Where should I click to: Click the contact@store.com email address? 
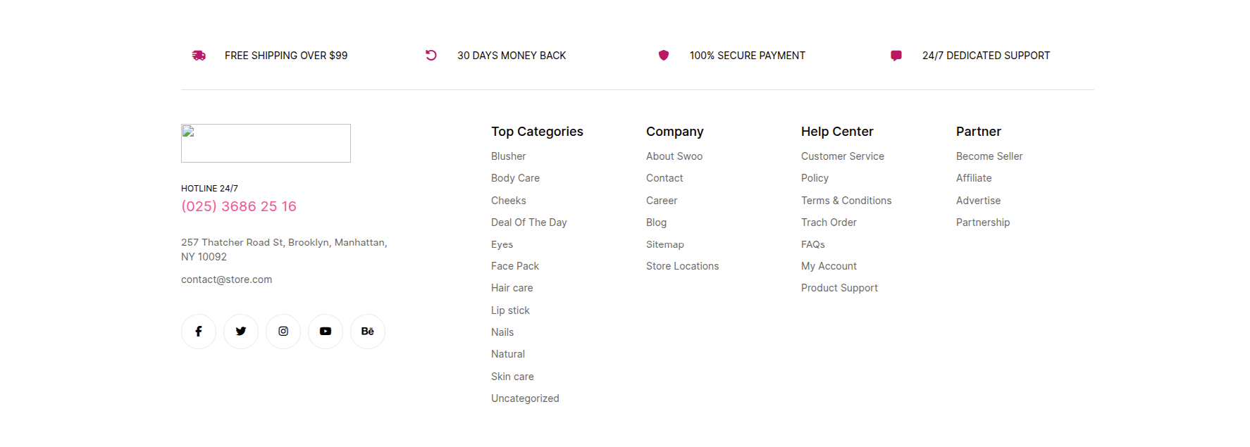click(226, 279)
